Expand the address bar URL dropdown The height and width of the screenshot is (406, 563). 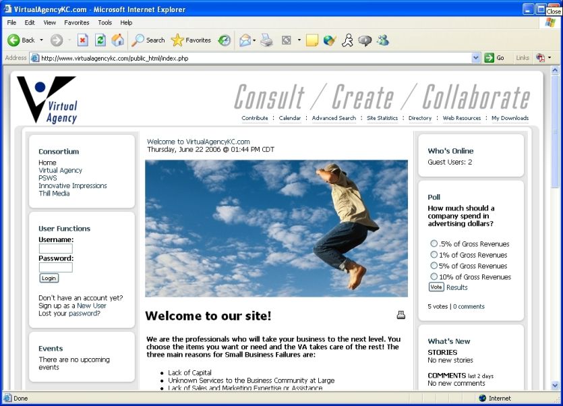(x=476, y=58)
